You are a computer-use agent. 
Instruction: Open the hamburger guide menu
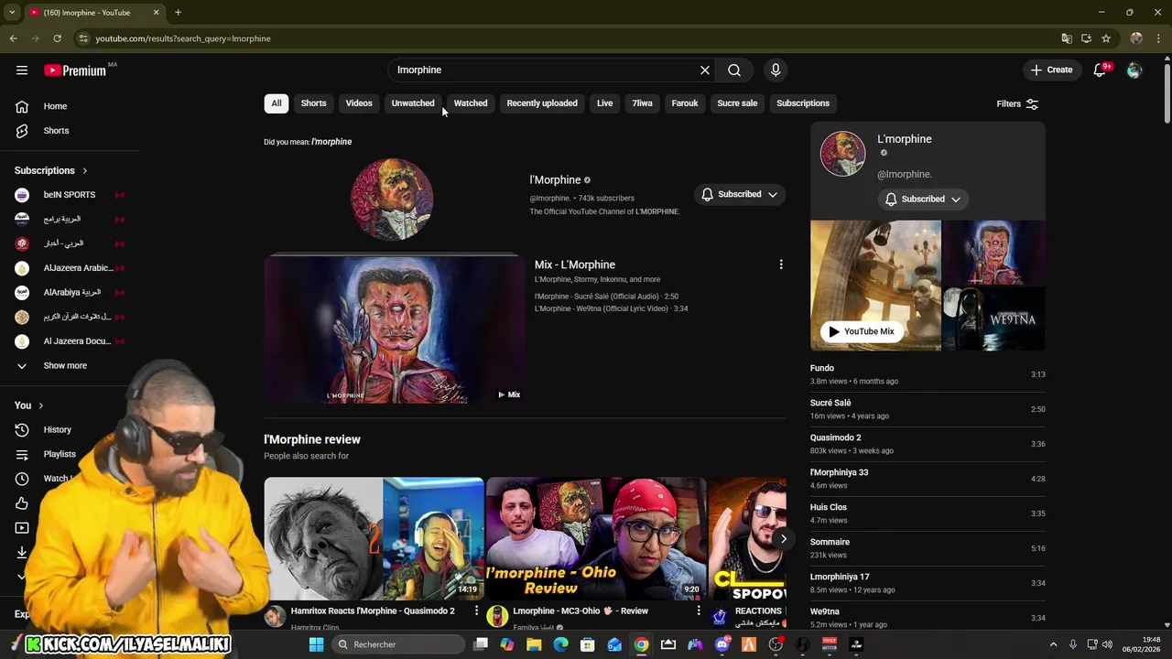click(x=22, y=70)
